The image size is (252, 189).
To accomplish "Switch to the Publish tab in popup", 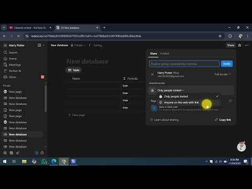I will point(165,54).
